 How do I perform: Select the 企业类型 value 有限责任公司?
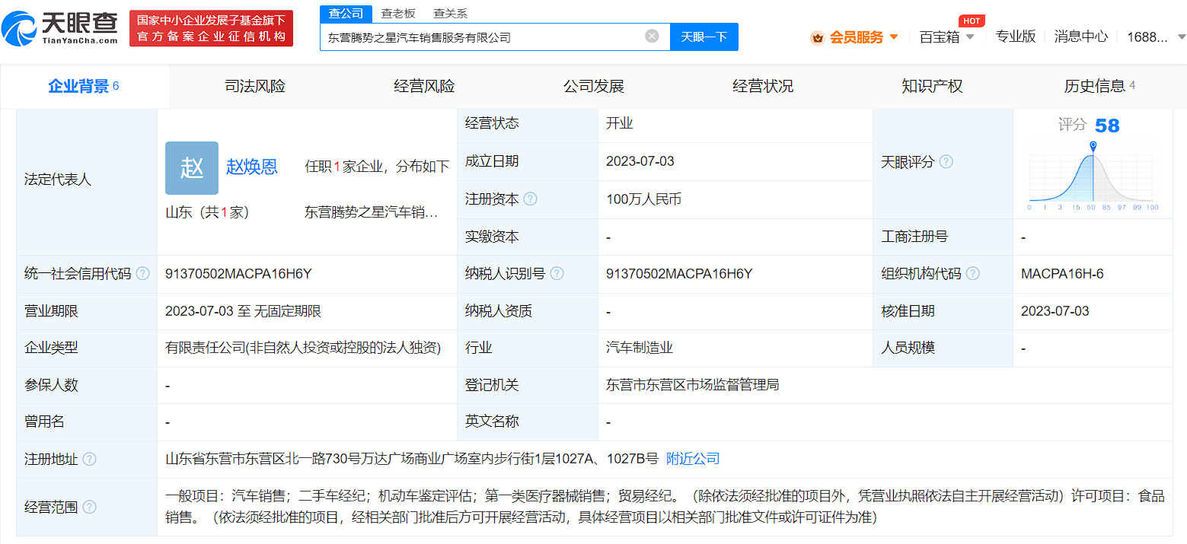pyautogui.click(x=304, y=348)
